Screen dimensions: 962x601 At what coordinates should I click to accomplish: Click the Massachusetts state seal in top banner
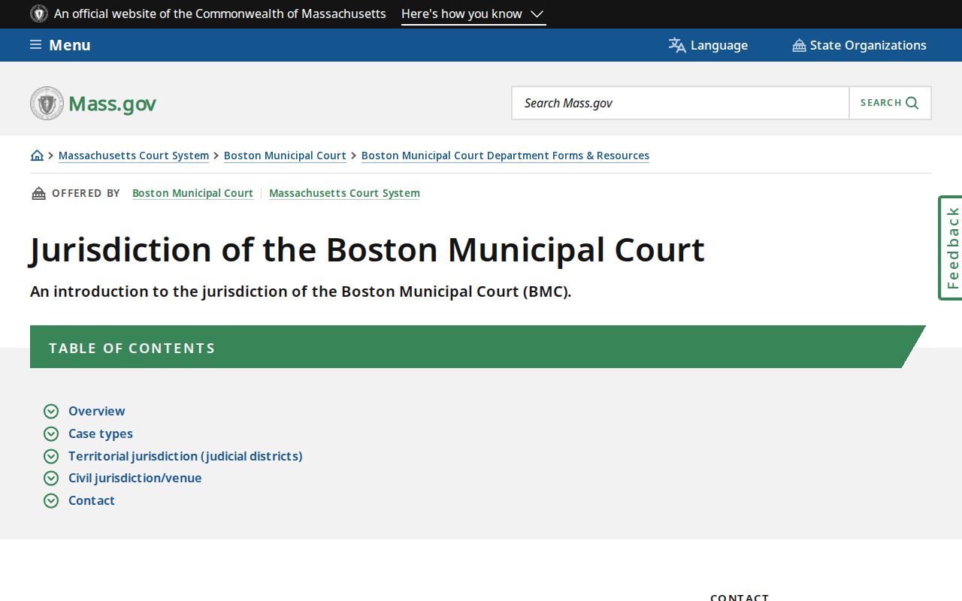pos(39,14)
